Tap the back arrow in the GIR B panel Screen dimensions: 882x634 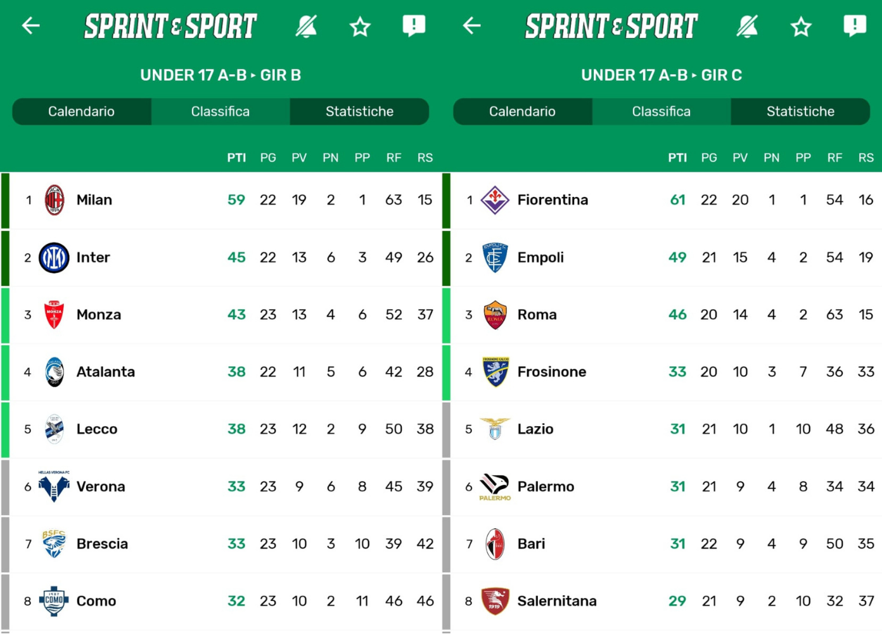click(30, 26)
